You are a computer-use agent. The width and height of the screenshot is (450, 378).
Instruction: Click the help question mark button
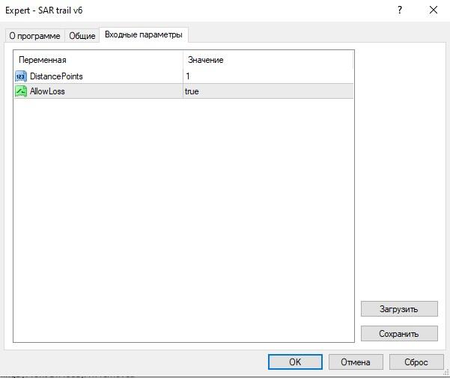pyautogui.click(x=400, y=10)
